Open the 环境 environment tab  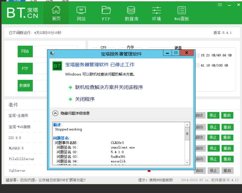[x=156, y=14]
